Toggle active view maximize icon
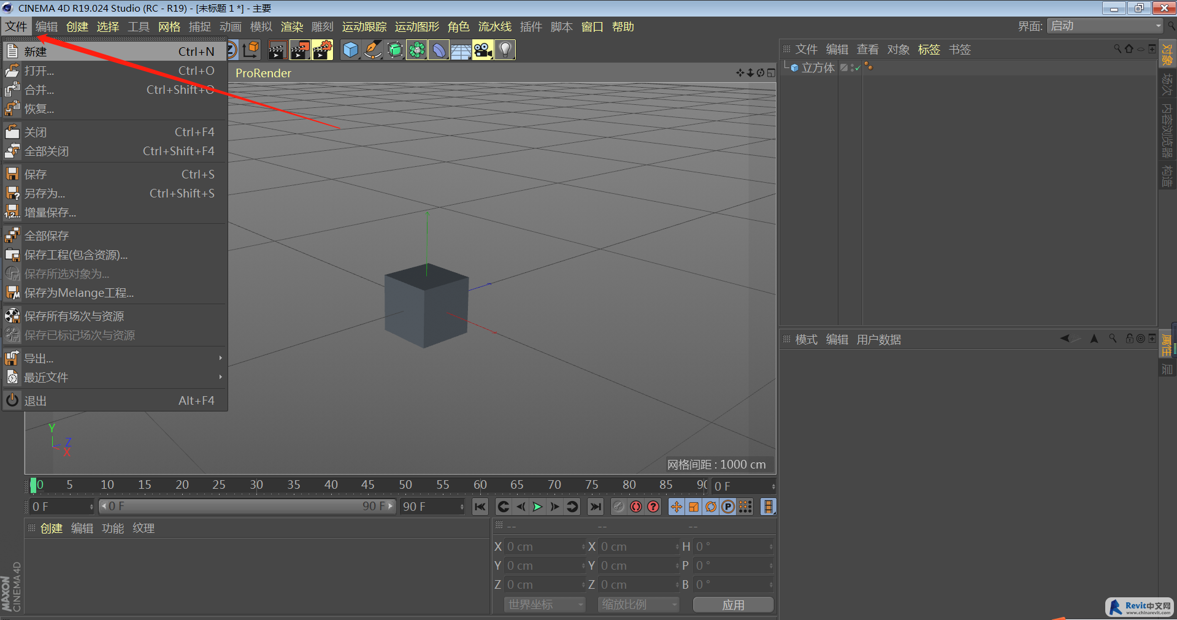Viewport: 1177px width, 620px height. click(771, 73)
